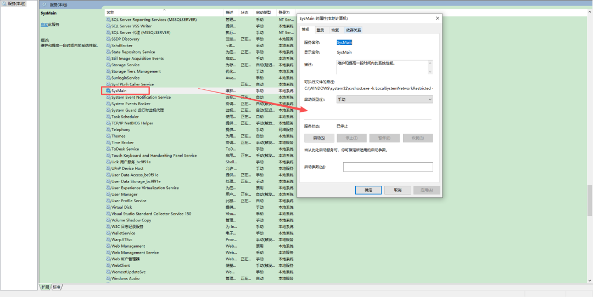
Task: Select the ToDesk Service gear icon
Action: [x=108, y=149]
